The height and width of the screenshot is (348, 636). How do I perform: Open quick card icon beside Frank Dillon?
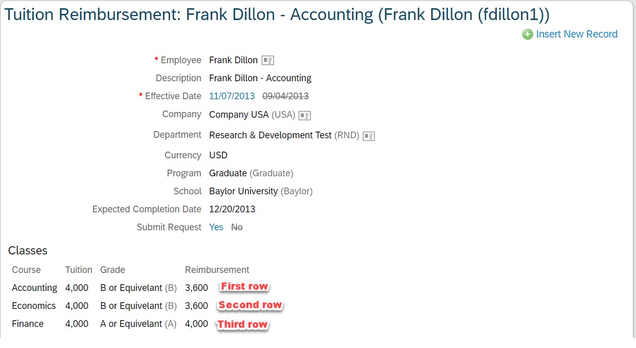(x=268, y=61)
